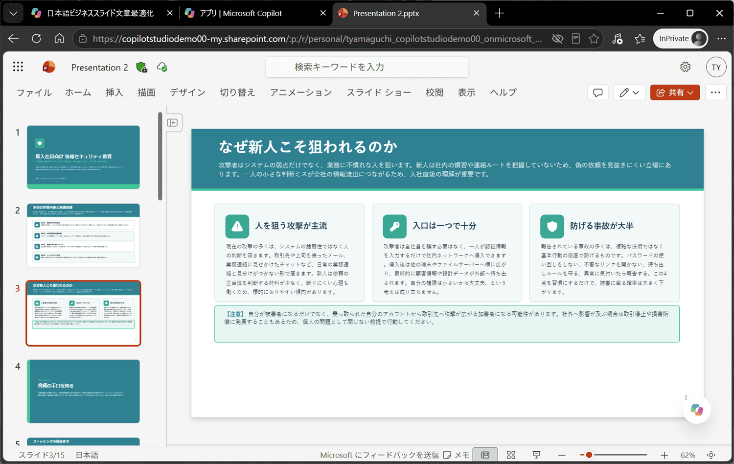Open the app launcher waffle icon
The width and height of the screenshot is (734, 464).
pyautogui.click(x=18, y=67)
